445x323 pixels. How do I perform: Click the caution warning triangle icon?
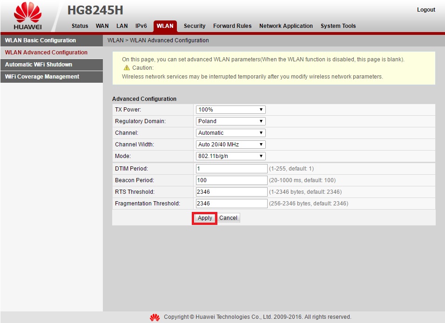pos(127,68)
